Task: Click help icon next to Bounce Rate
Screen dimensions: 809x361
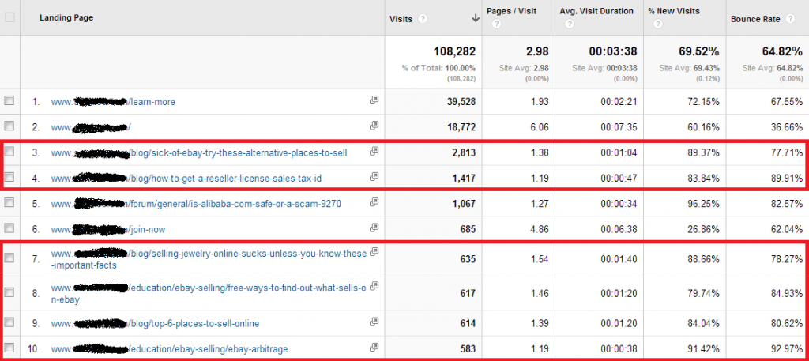Action: 790,19
